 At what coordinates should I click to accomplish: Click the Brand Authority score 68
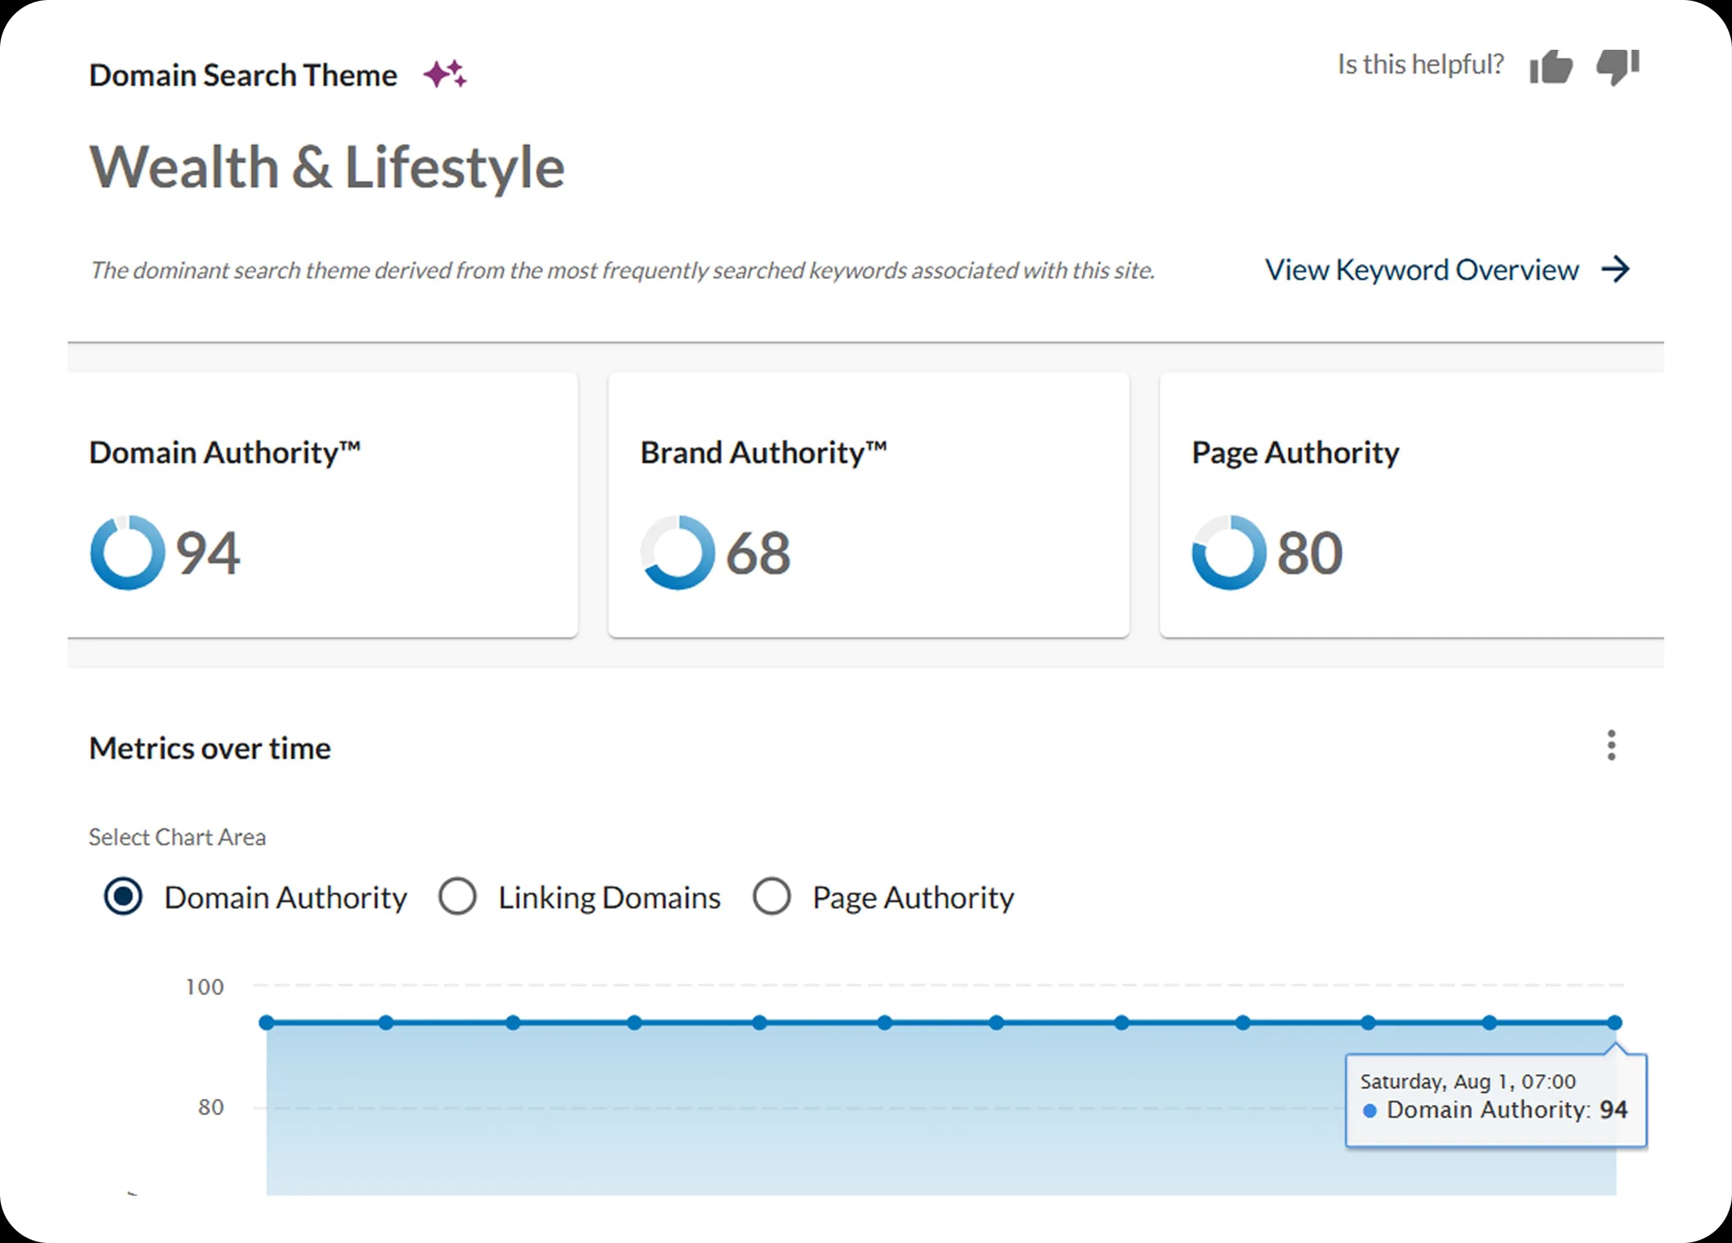[758, 553]
